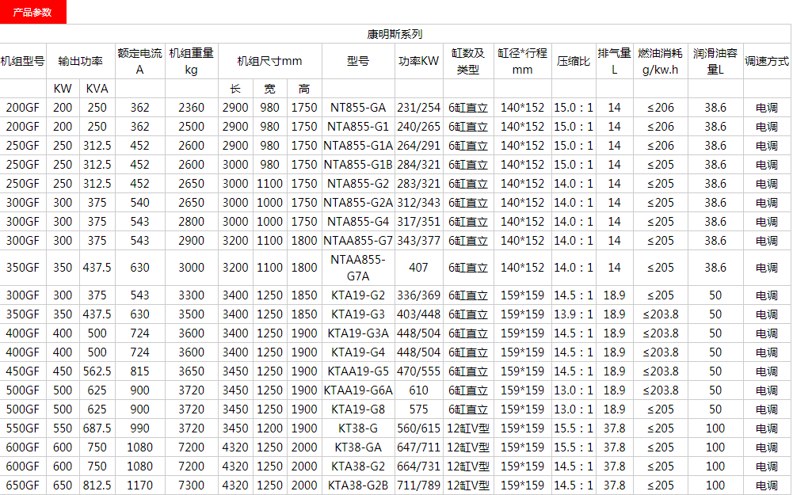The image size is (793, 495).
Task: Select the power value 407
Action: point(419,268)
